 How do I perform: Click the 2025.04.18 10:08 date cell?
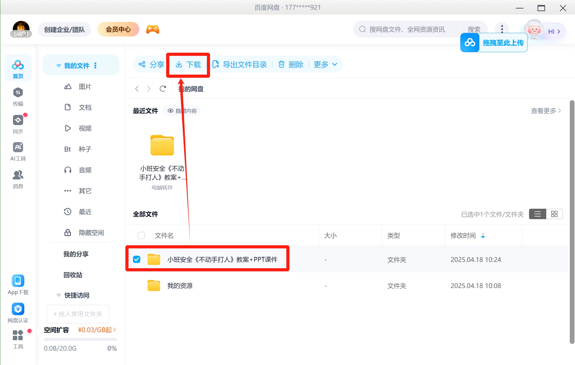[476, 286]
